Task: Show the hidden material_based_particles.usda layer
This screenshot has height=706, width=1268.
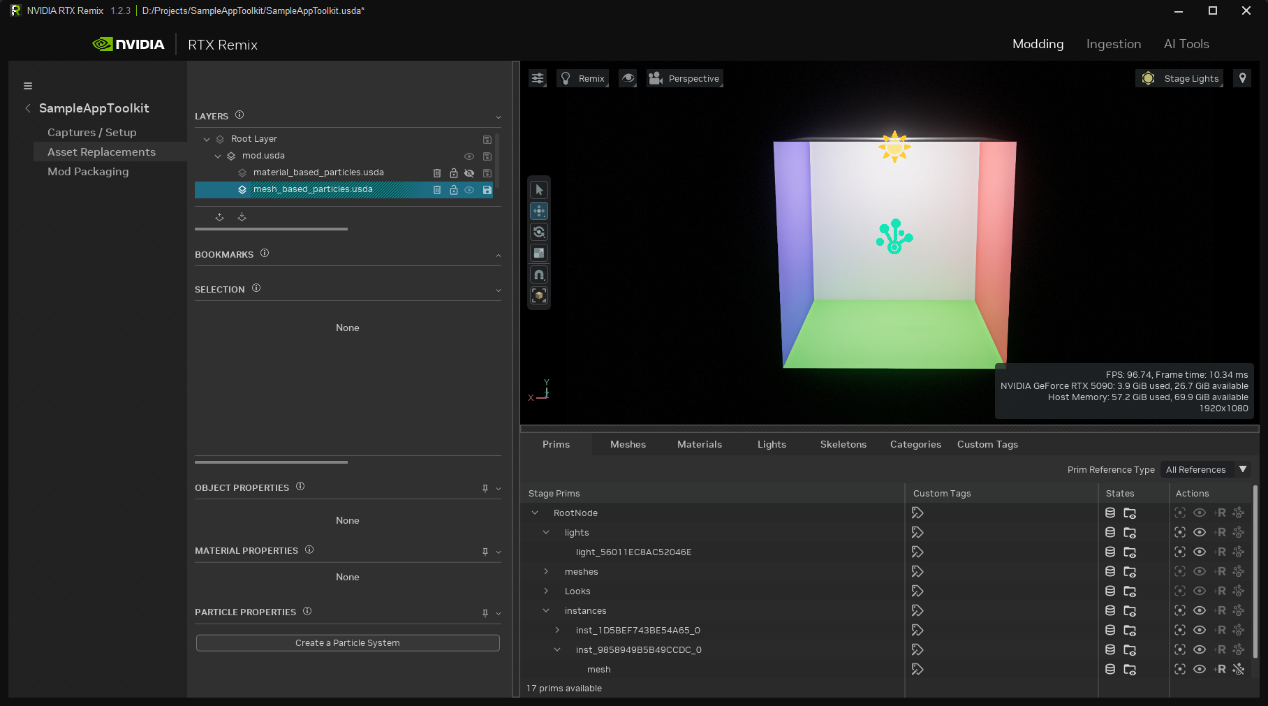Action: click(469, 172)
